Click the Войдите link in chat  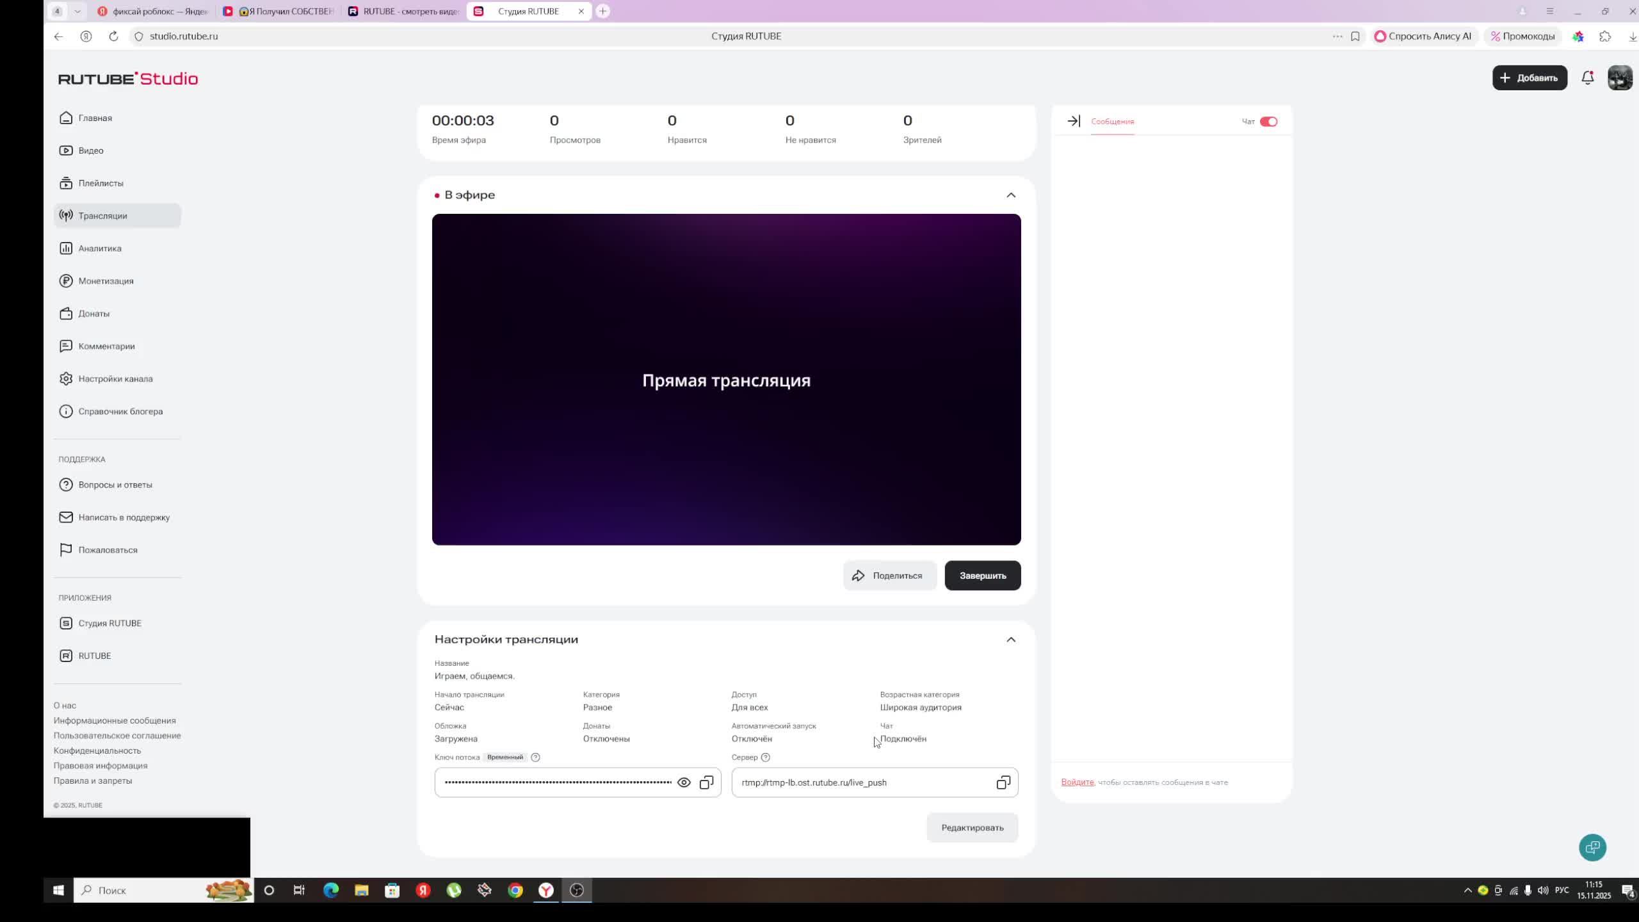pyautogui.click(x=1077, y=782)
